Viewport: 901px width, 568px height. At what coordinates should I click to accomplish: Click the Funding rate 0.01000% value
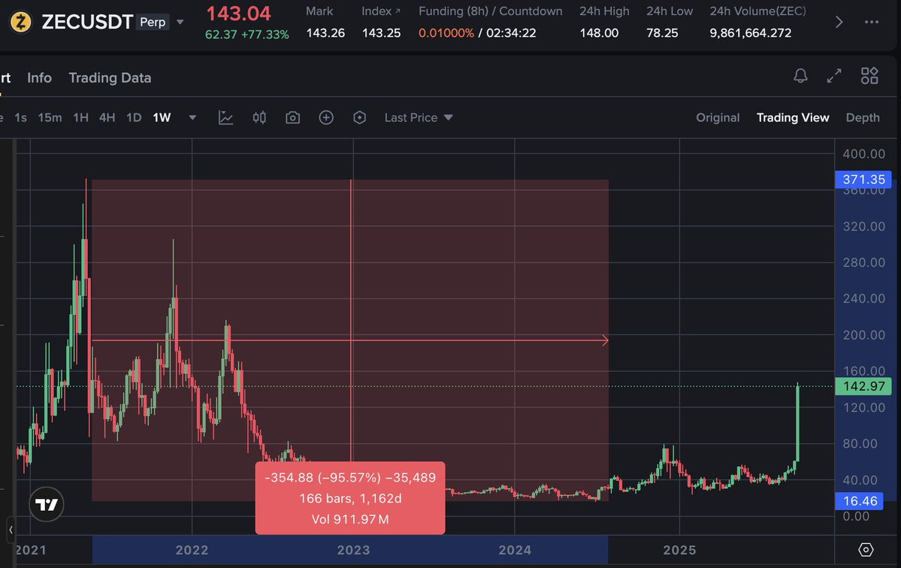(x=446, y=33)
